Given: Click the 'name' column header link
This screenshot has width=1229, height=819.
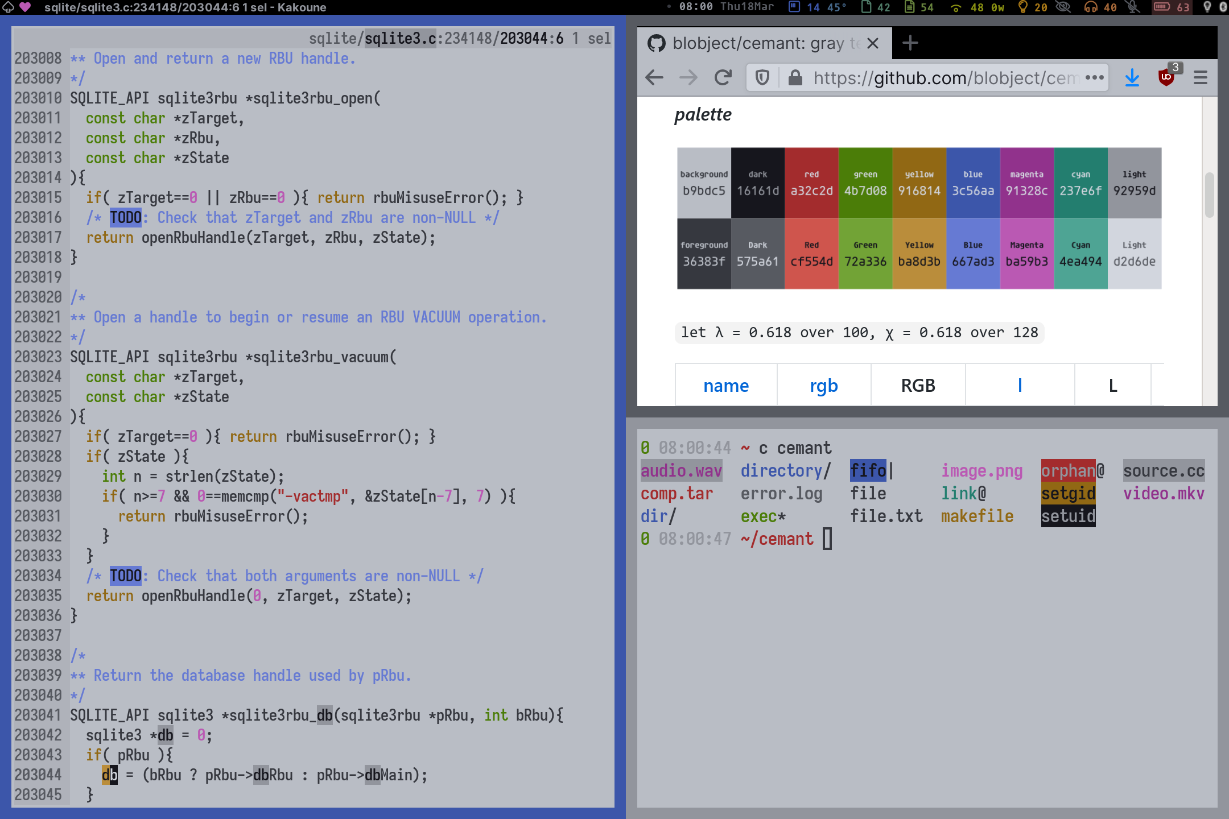Looking at the screenshot, I should pos(726,386).
